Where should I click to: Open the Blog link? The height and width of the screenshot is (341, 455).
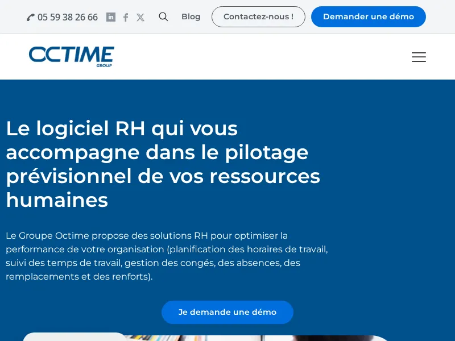[191, 17]
